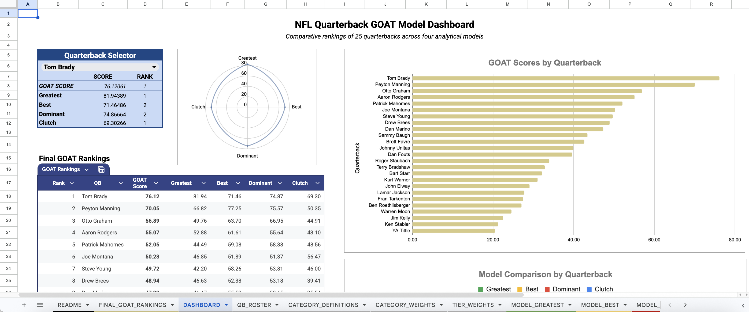Screen dimensions: 749x312
Task: Select the Peyton Manning row in Final GOAT Rankings
Action: click(101, 208)
